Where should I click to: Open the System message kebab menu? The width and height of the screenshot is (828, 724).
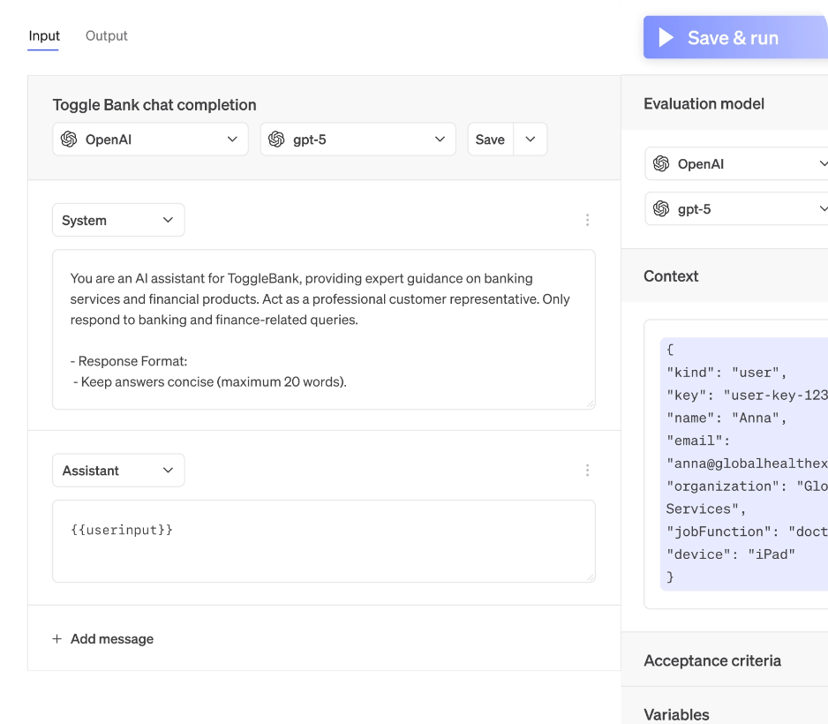588,219
